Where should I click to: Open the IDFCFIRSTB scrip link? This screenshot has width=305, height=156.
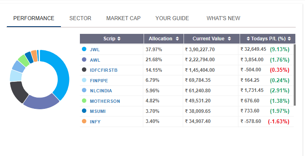pyautogui.click(x=104, y=70)
